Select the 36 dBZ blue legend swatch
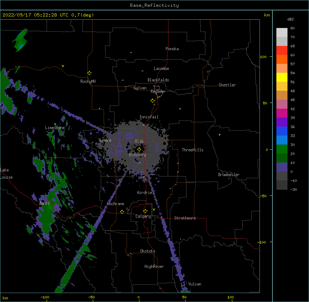This screenshot has height=302, width=309. (x=282, y=131)
